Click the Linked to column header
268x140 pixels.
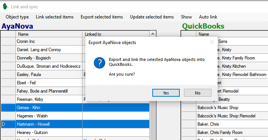tap(116, 34)
